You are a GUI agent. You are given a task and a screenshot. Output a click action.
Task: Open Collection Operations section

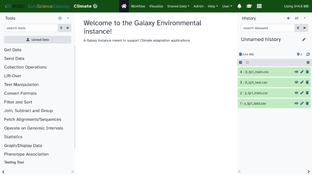[x=25, y=67]
